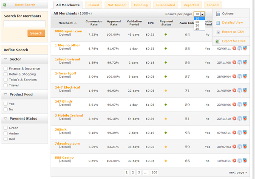Click the window icon in 247 Blinds row
Viewport: 255px width, 179px height.
pos(239,104)
